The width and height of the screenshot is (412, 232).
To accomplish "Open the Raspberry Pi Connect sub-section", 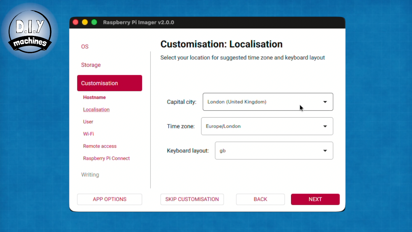I will (106, 158).
